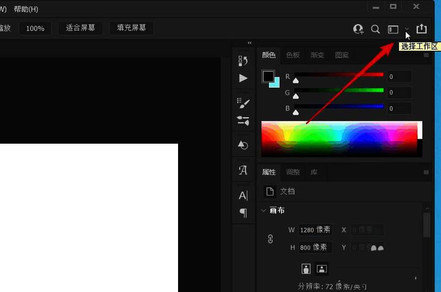441x292 pixels.
Task: Click the G value input field
Action: click(399, 93)
